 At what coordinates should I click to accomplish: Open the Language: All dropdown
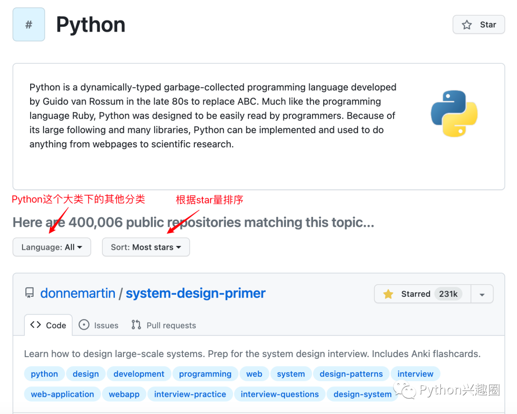51,247
